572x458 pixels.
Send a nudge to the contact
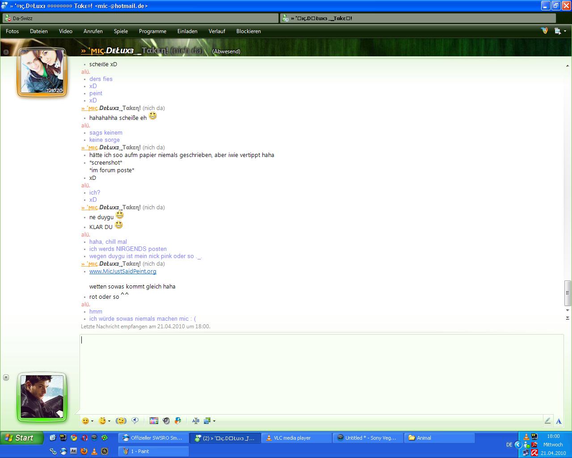[x=121, y=421]
